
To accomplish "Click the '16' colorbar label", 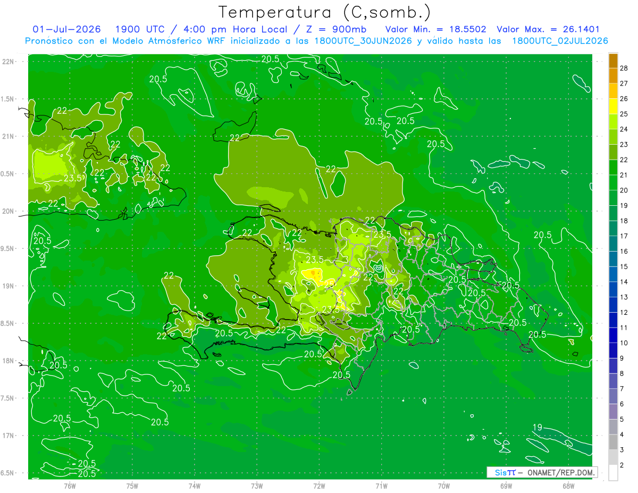I will [x=624, y=252].
